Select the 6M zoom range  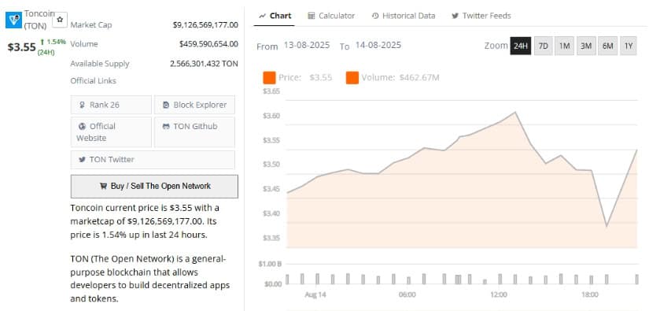[607, 46]
